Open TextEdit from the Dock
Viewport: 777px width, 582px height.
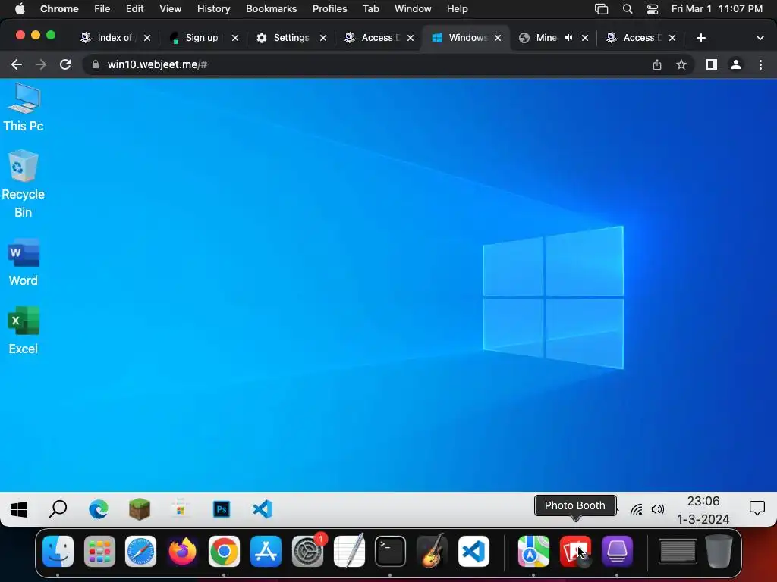point(349,551)
